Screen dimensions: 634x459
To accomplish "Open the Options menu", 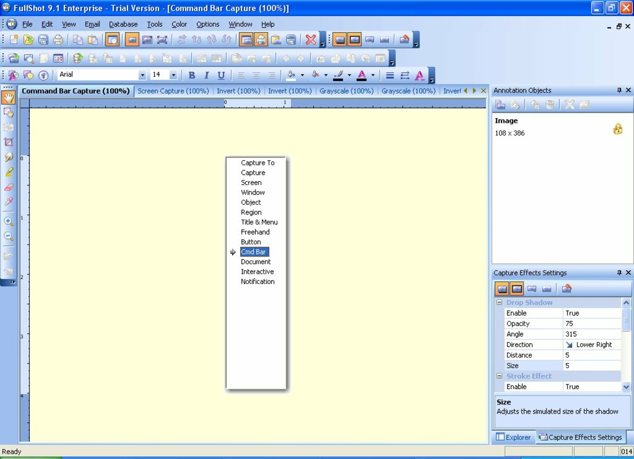I will (208, 24).
